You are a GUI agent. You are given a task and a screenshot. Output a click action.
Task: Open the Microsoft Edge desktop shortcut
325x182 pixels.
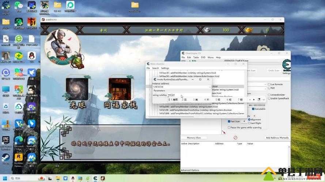[19, 140]
